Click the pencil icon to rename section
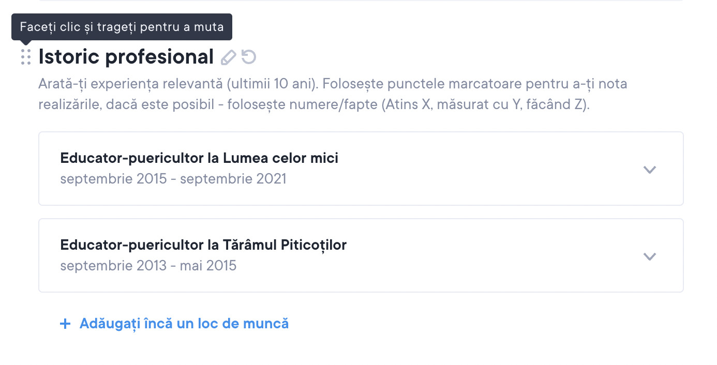This screenshot has height=365, width=717. [228, 57]
